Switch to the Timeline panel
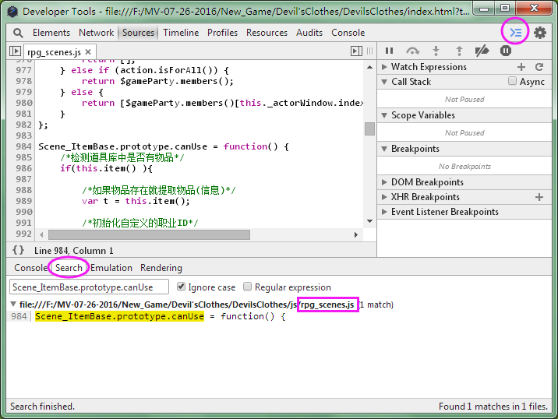The image size is (558, 419). (x=181, y=33)
